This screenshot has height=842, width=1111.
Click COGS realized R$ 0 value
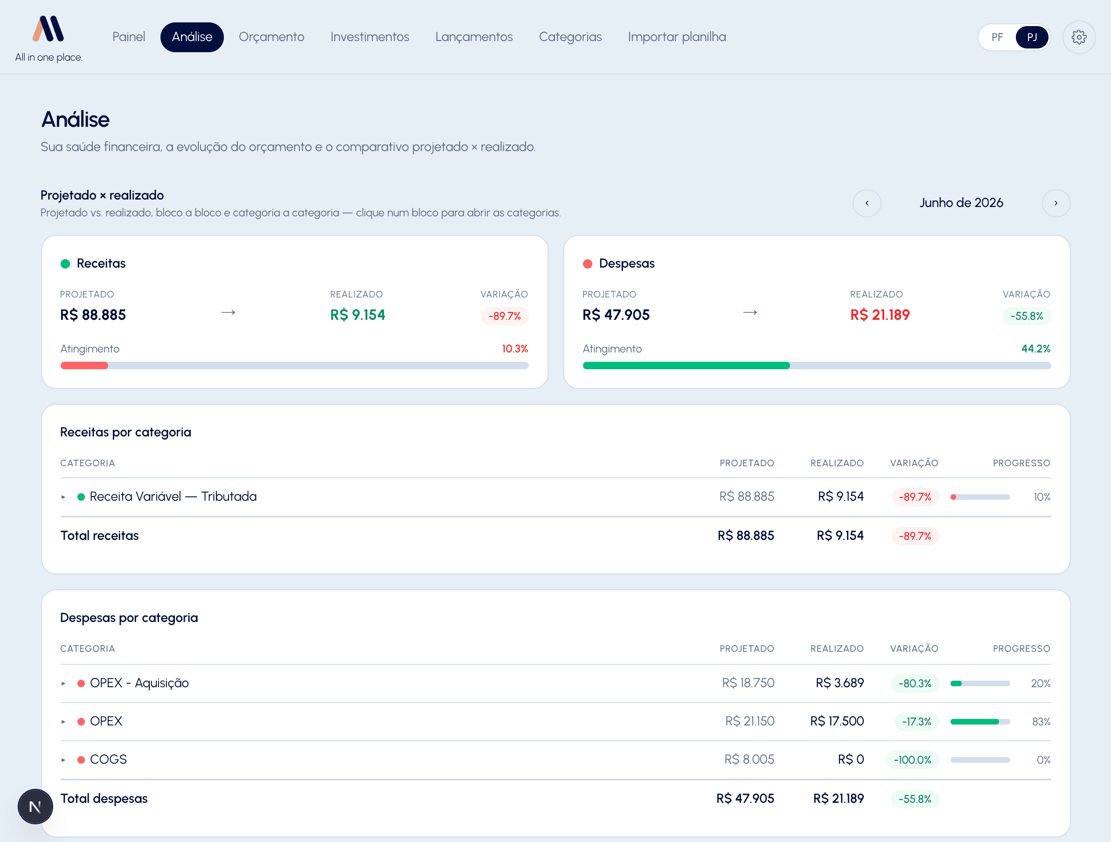coord(850,759)
